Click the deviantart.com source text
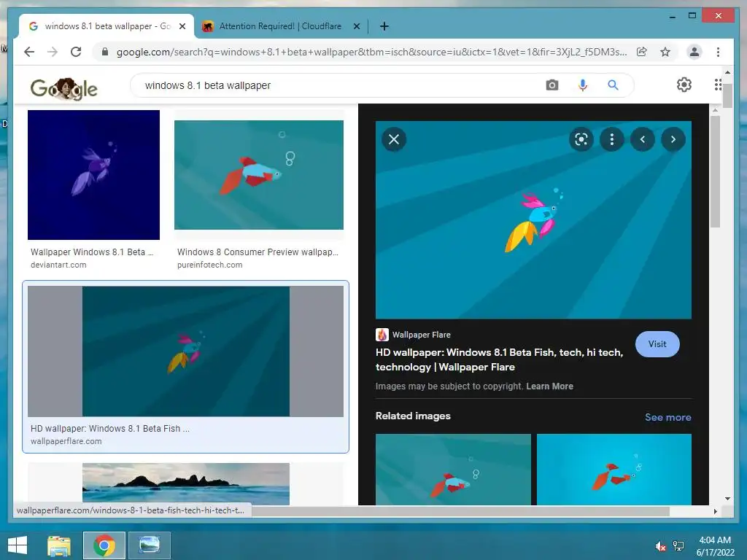This screenshot has height=560, width=747. (x=58, y=265)
